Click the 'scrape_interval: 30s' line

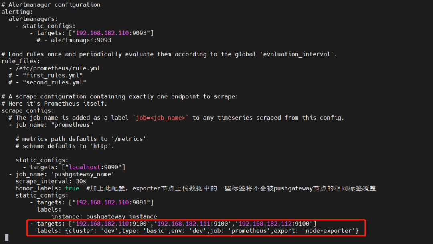(51, 181)
